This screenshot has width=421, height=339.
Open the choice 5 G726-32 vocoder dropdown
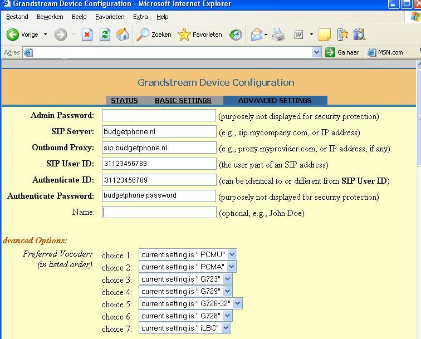(190, 303)
